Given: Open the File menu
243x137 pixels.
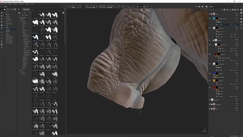Looking at the screenshot, I should coord(2,4).
